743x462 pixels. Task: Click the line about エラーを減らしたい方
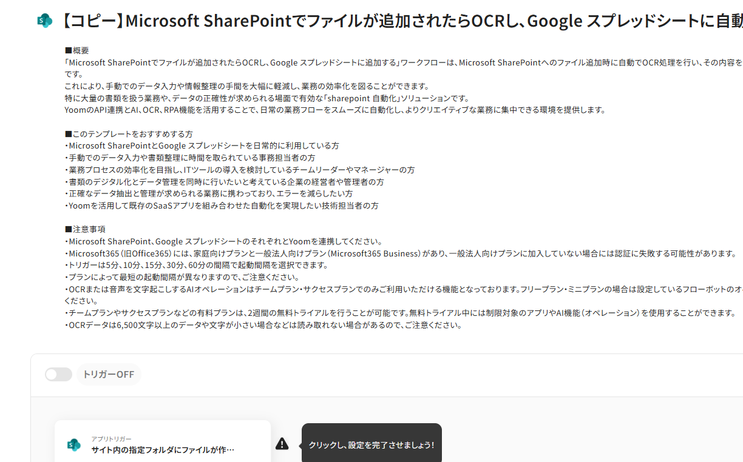(x=209, y=193)
